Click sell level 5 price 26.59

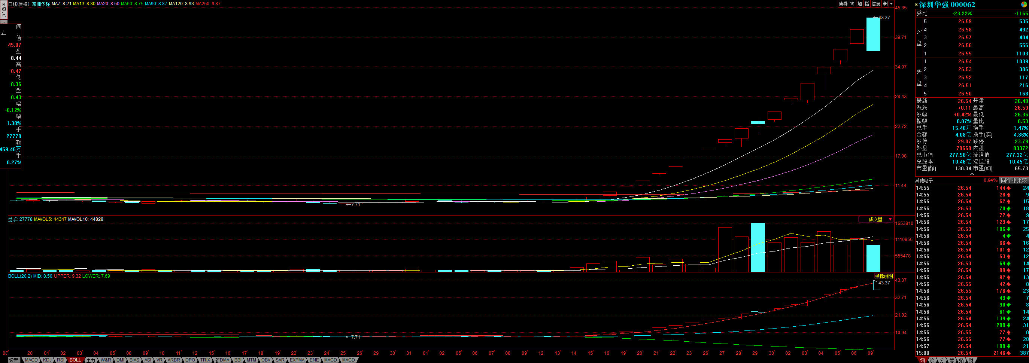[965, 22]
